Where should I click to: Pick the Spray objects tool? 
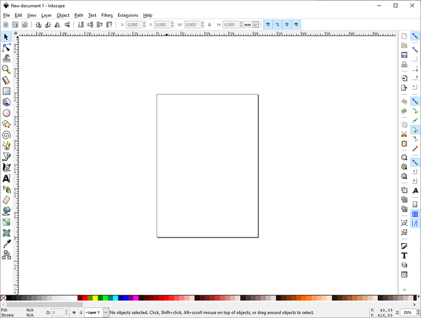point(6,189)
